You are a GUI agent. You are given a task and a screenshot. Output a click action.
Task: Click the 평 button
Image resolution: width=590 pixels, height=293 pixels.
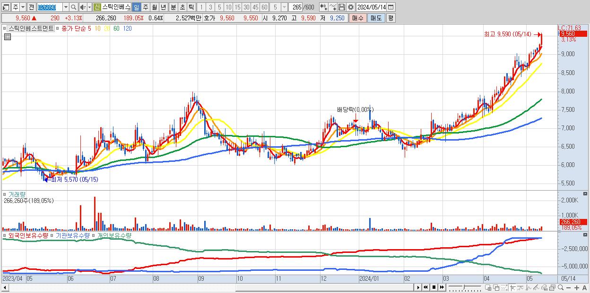pos(390,18)
